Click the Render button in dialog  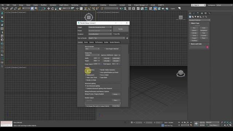pyautogui.click(x=121, y=29)
